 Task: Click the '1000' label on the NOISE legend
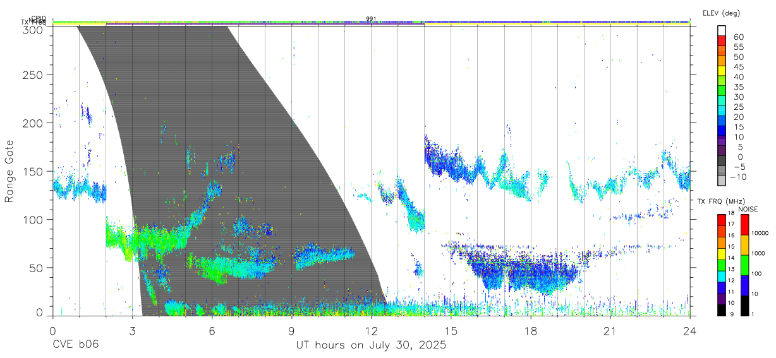759,253
